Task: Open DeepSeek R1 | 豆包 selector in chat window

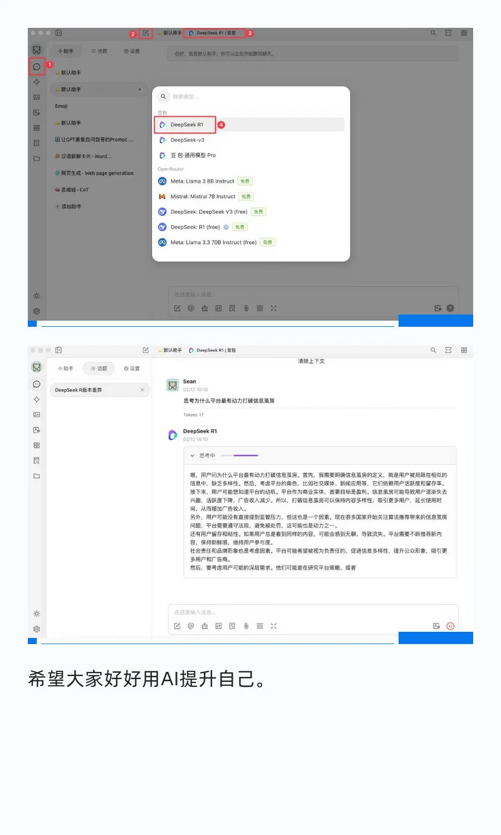Action: tap(212, 350)
